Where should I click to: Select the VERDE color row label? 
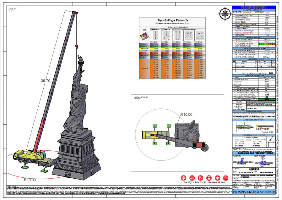click(144, 46)
